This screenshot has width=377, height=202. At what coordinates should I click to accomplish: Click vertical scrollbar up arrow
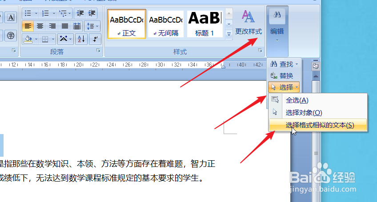pos(316,76)
